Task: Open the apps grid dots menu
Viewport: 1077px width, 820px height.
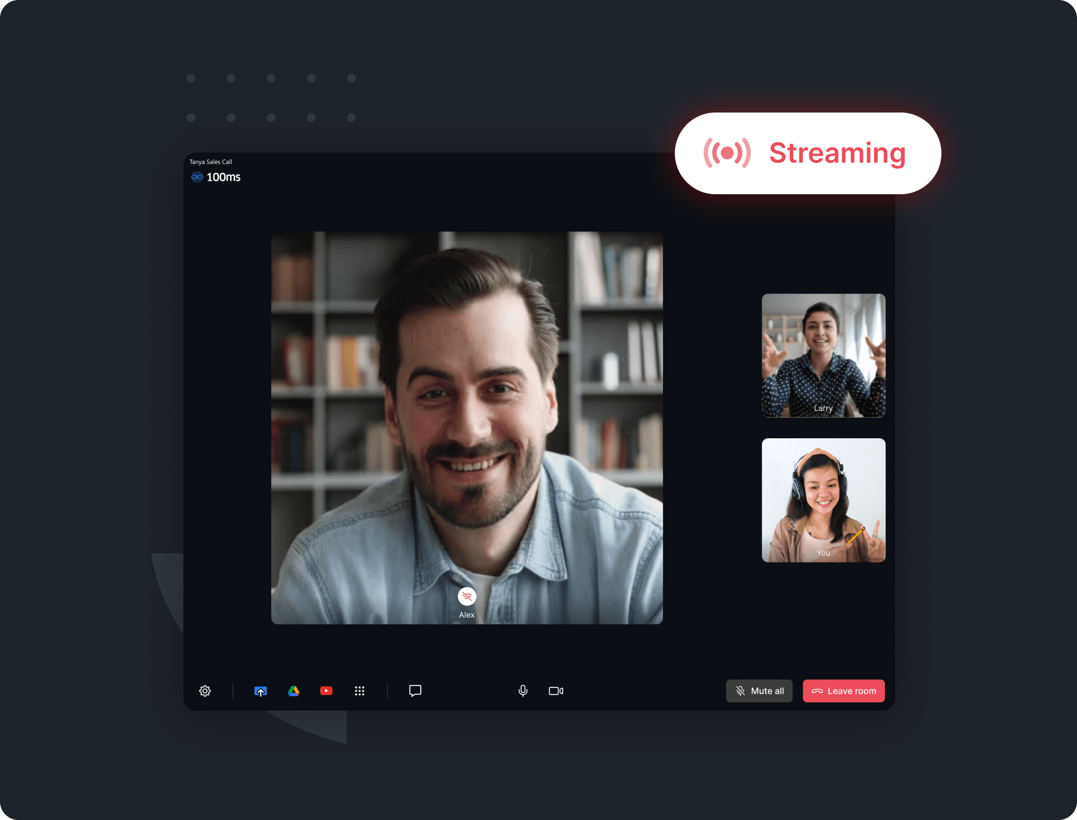Action: tap(360, 691)
